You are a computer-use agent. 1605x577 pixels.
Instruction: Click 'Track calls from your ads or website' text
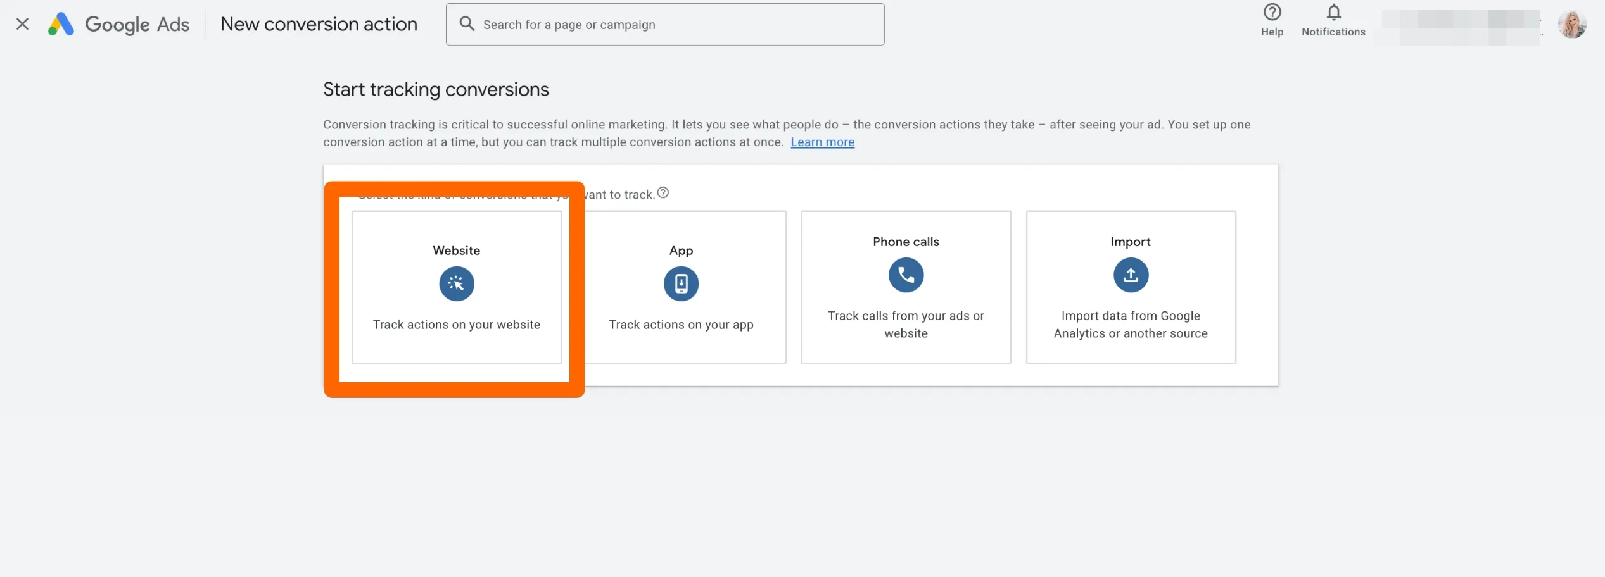pyautogui.click(x=906, y=325)
